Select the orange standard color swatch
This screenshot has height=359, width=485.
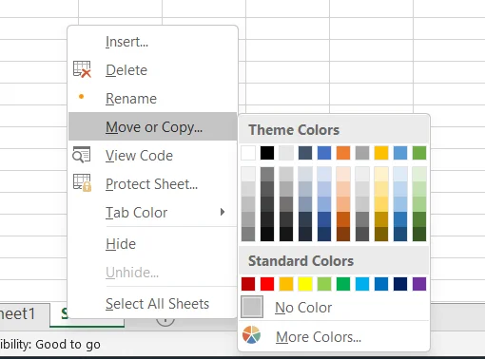point(286,284)
